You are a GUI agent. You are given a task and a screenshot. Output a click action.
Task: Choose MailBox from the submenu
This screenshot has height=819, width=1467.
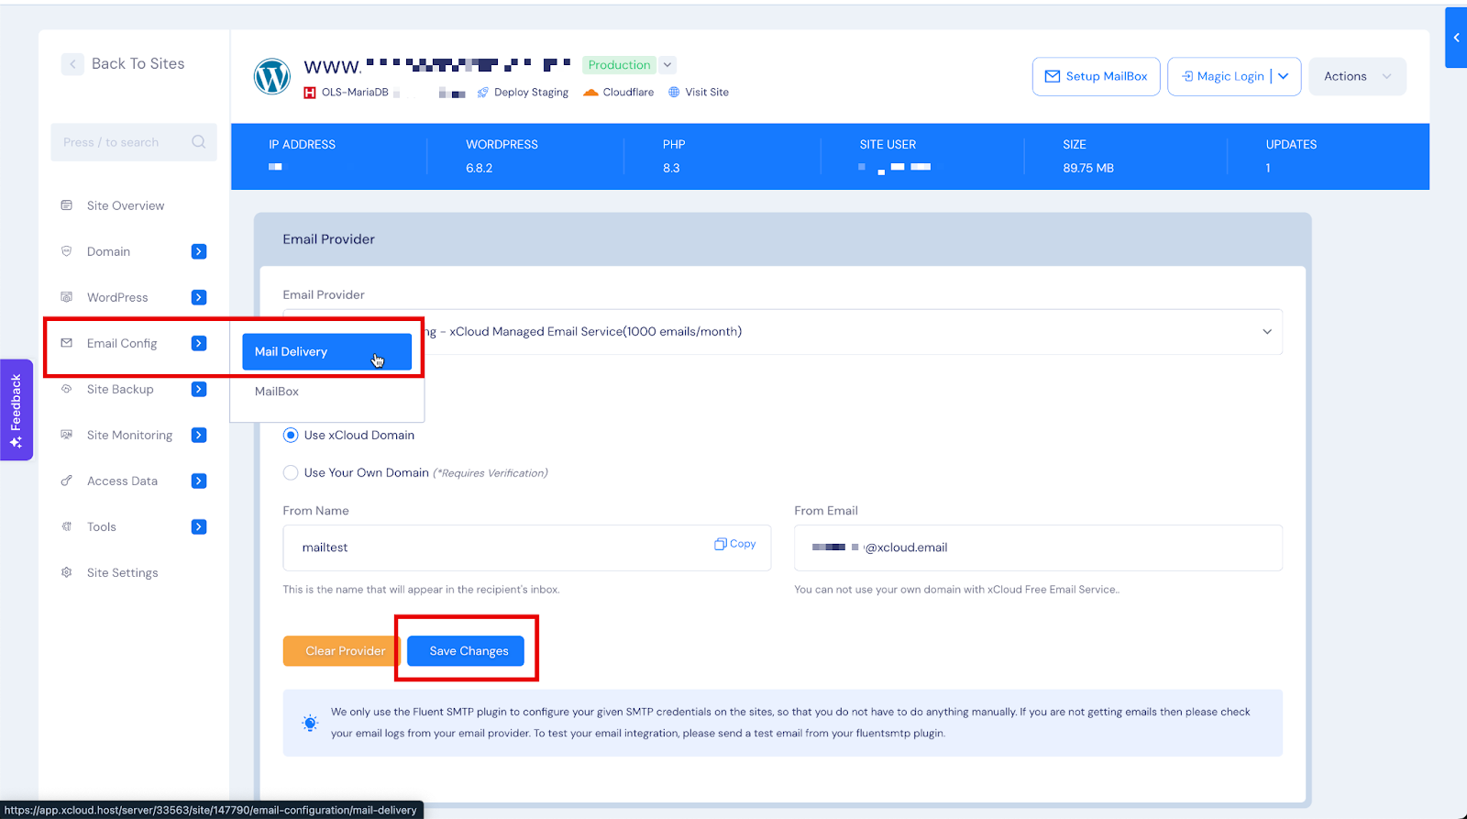coord(277,392)
